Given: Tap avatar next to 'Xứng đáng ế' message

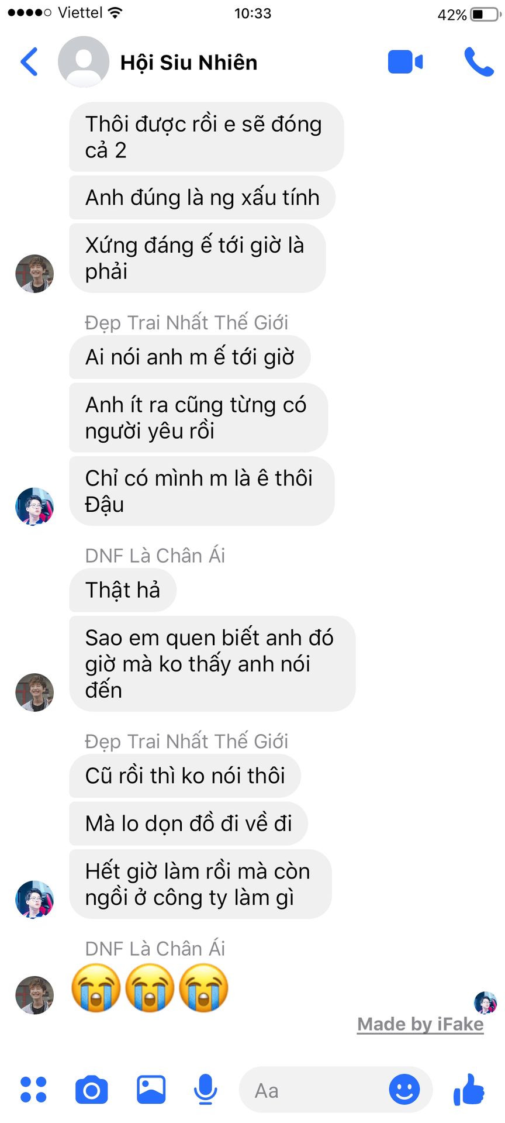Looking at the screenshot, I should coord(34,274).
